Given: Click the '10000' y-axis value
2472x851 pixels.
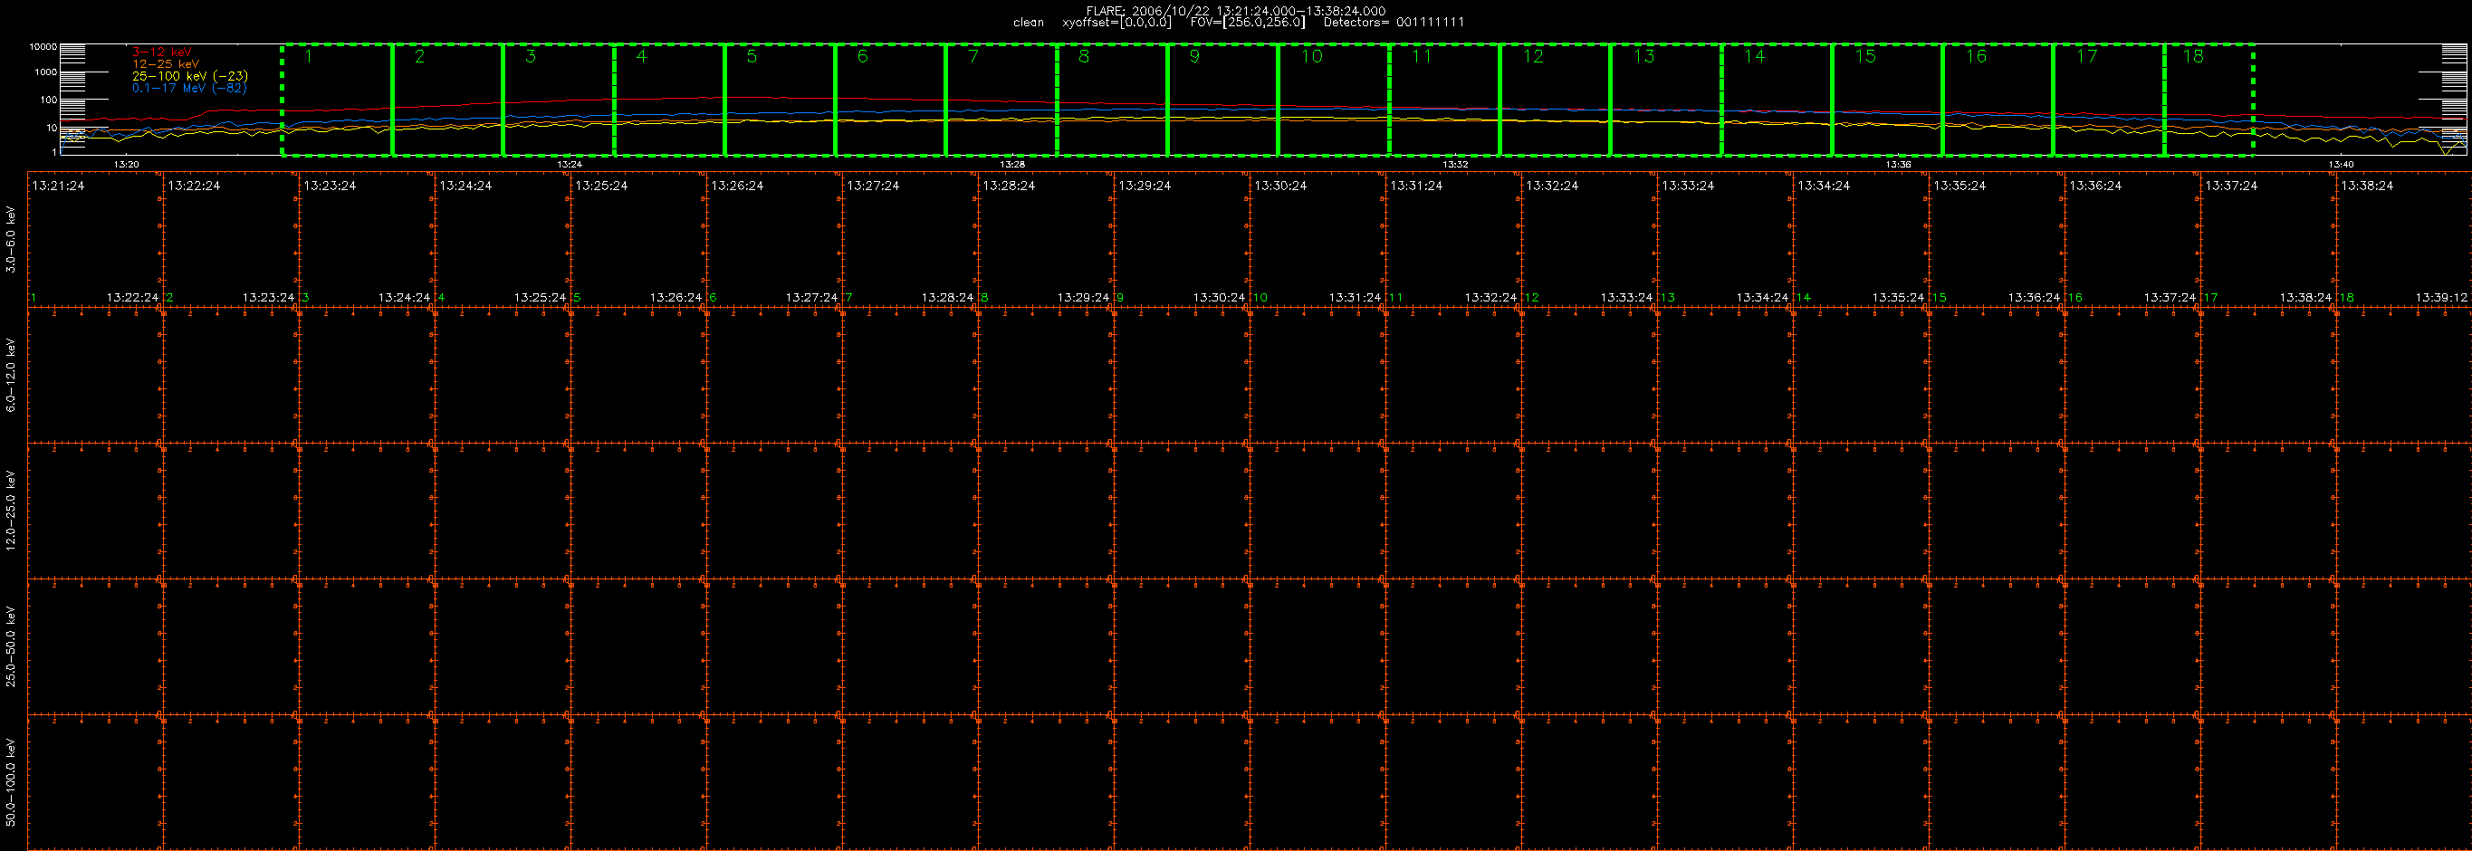Looking at the screenshot, I should pyautogui.click(x=43, y=46).
